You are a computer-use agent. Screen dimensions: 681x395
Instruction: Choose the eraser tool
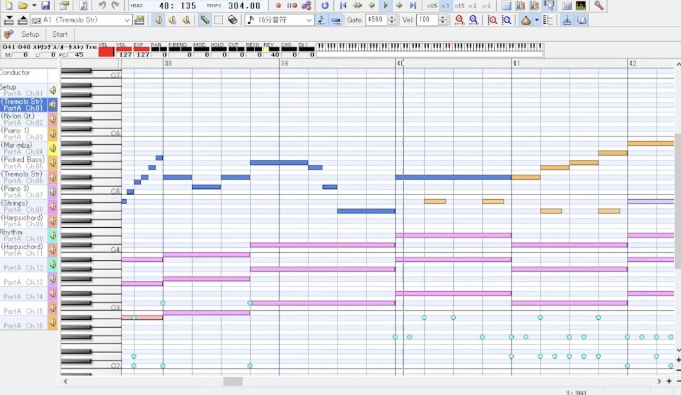point(233,20)
